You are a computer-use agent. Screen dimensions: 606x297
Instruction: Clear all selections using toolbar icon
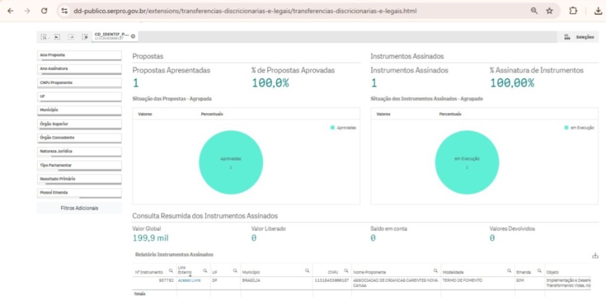coord(85,37)
